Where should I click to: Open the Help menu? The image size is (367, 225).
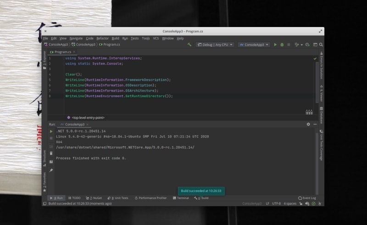coord(180,38)
